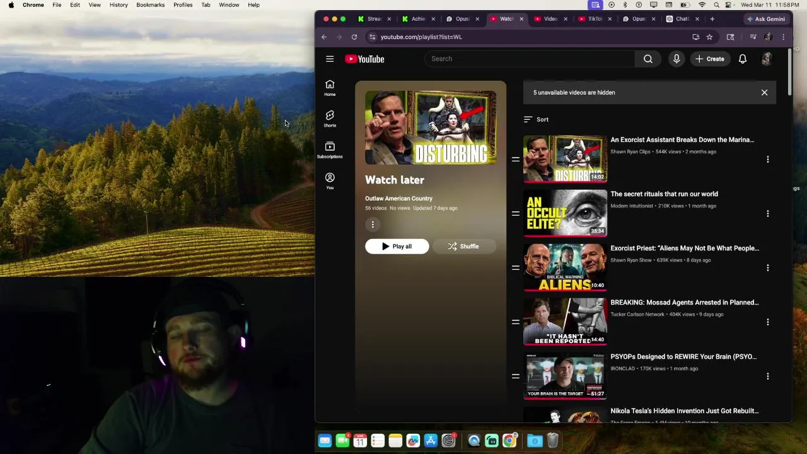Click the Chrome address bar URL
This screenshot has height=454, width=807.
421,37
